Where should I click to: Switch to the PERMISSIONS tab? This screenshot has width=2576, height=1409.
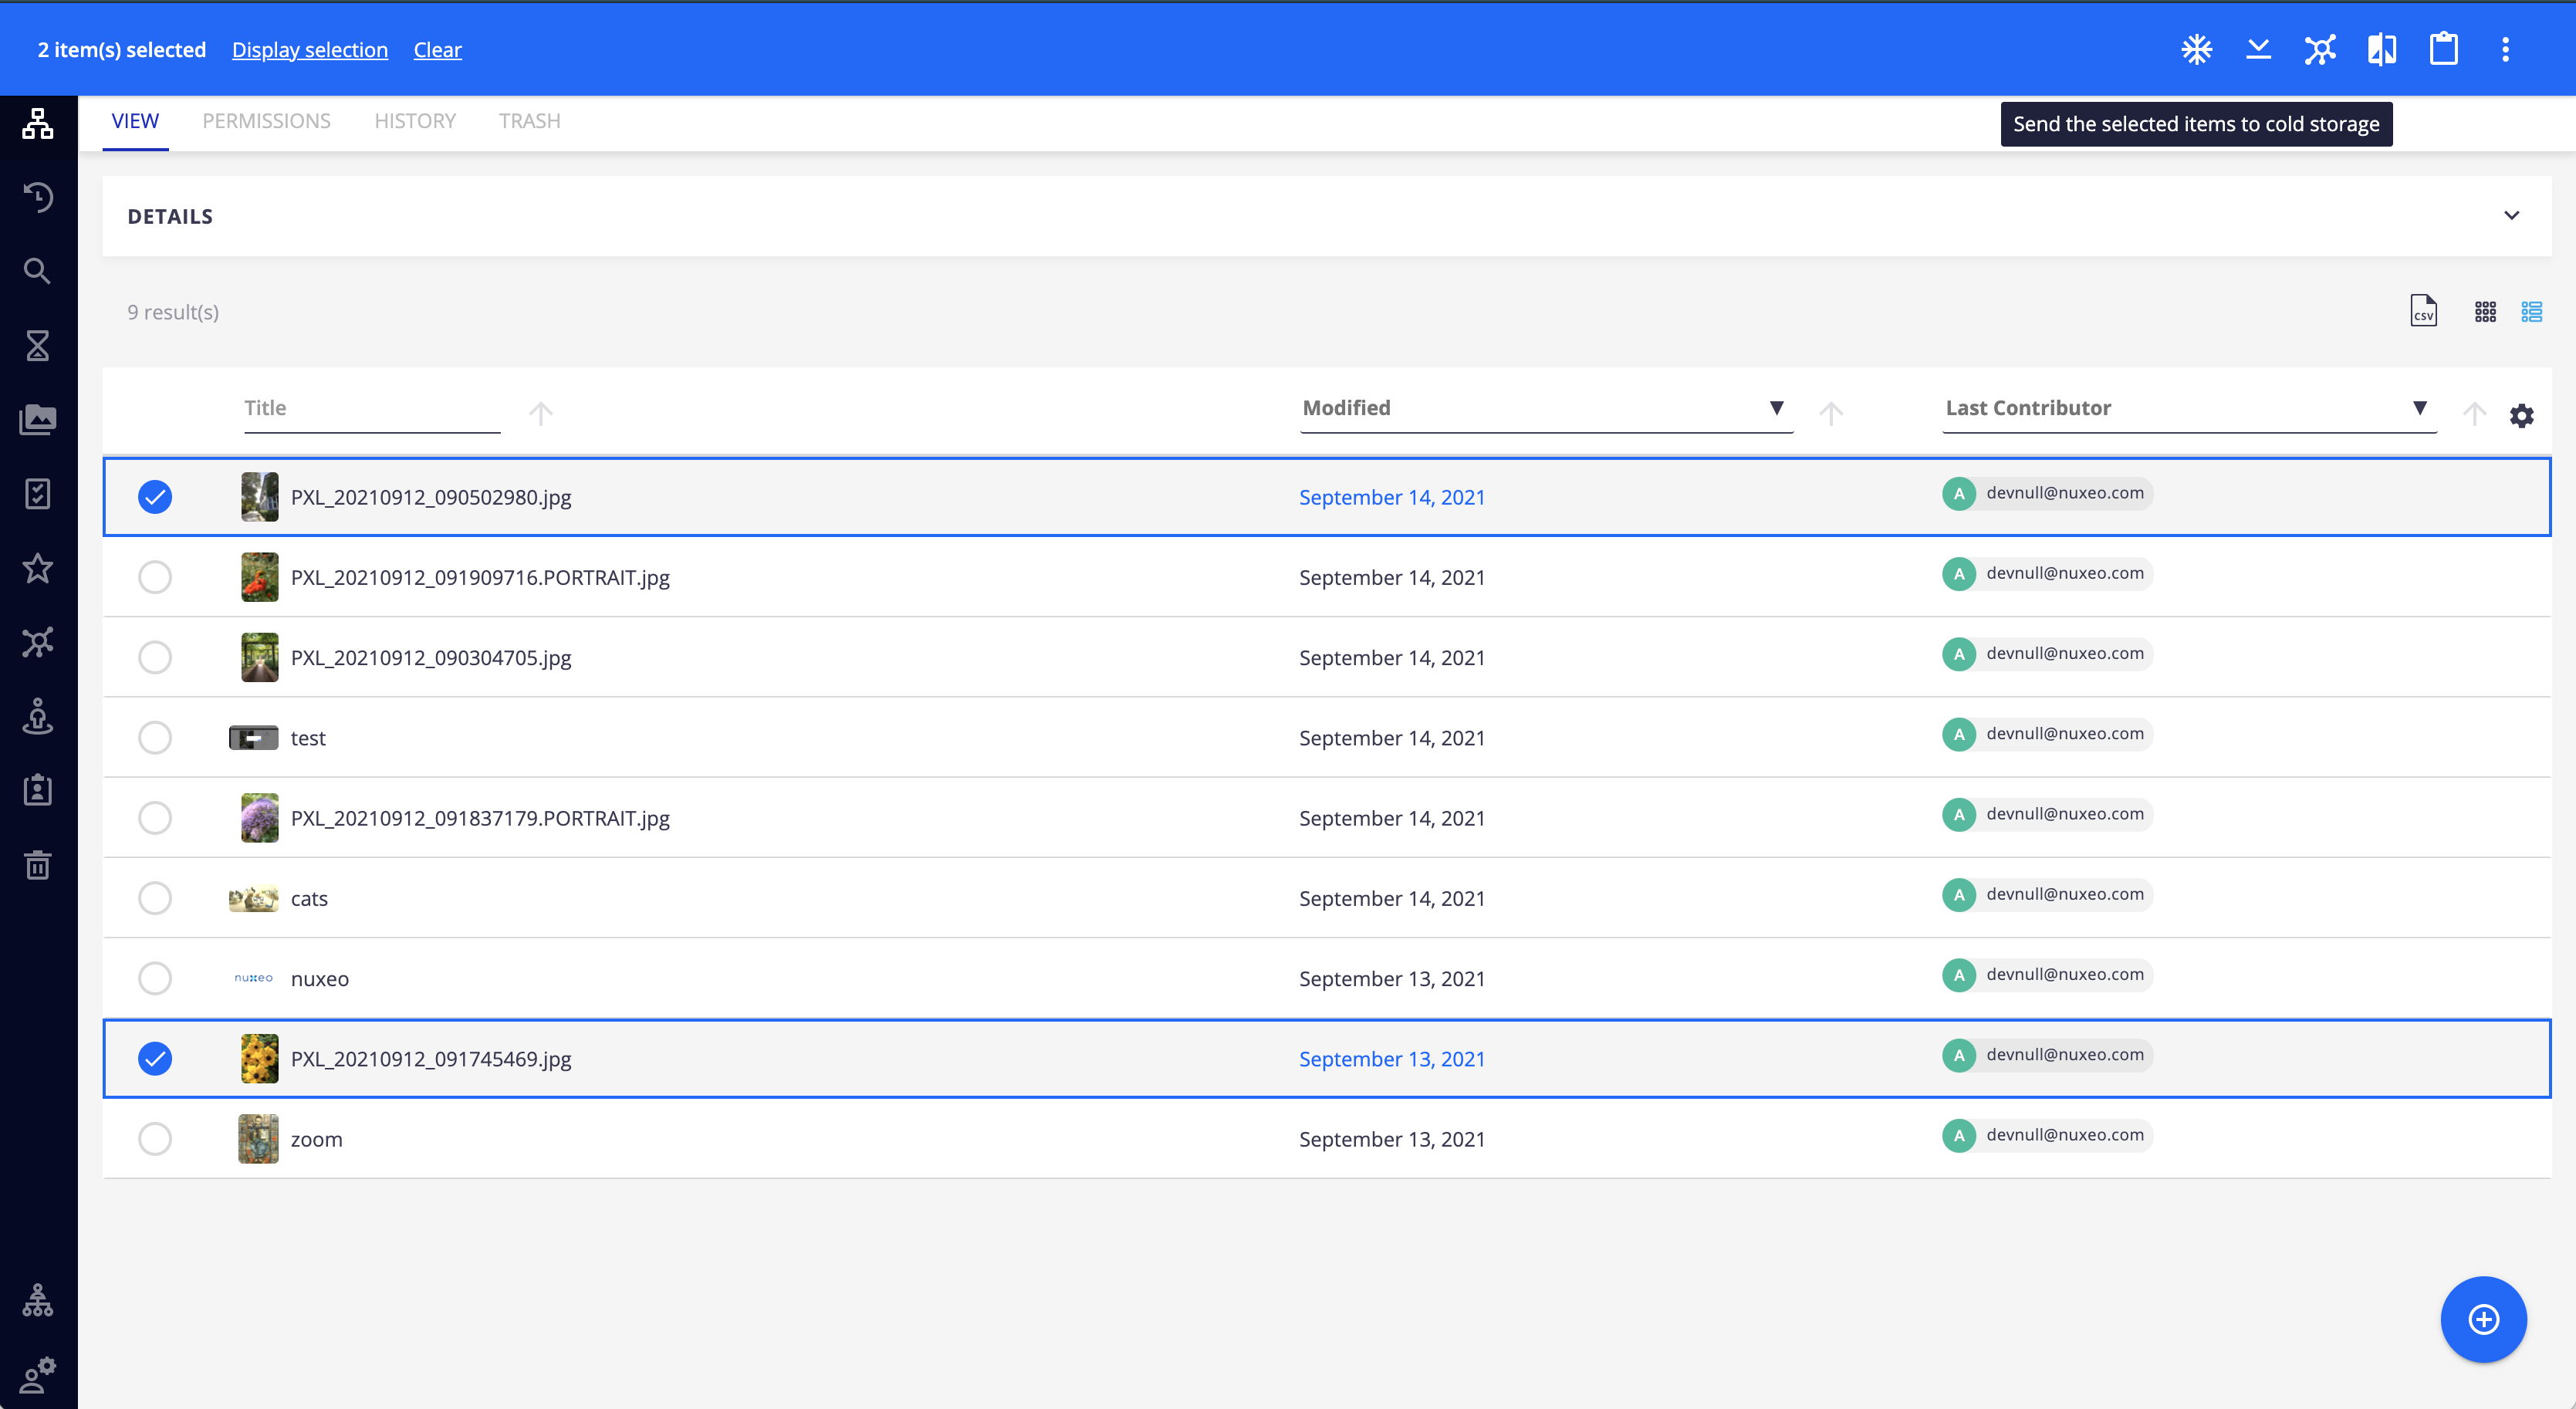tap(266, 121)
